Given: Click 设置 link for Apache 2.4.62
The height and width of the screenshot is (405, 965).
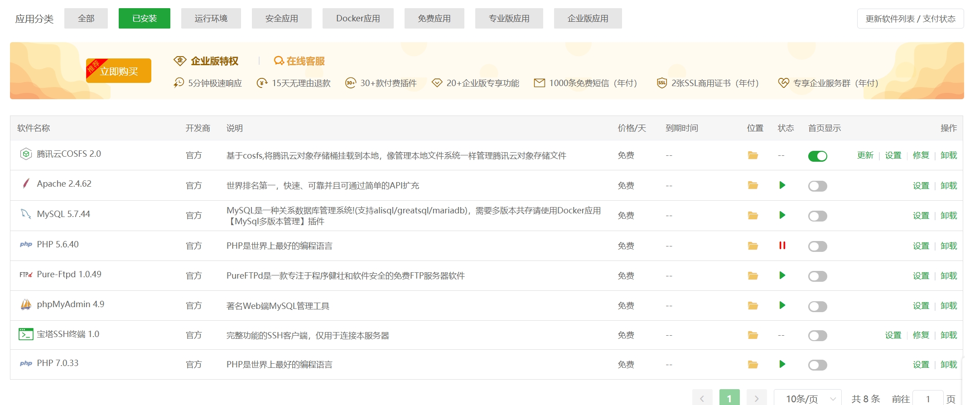Looking at the screenshot, I should tap(921, 186).
